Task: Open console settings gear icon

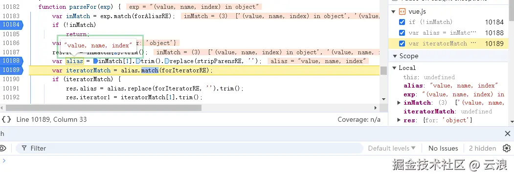Action: [x=507, y=148]
